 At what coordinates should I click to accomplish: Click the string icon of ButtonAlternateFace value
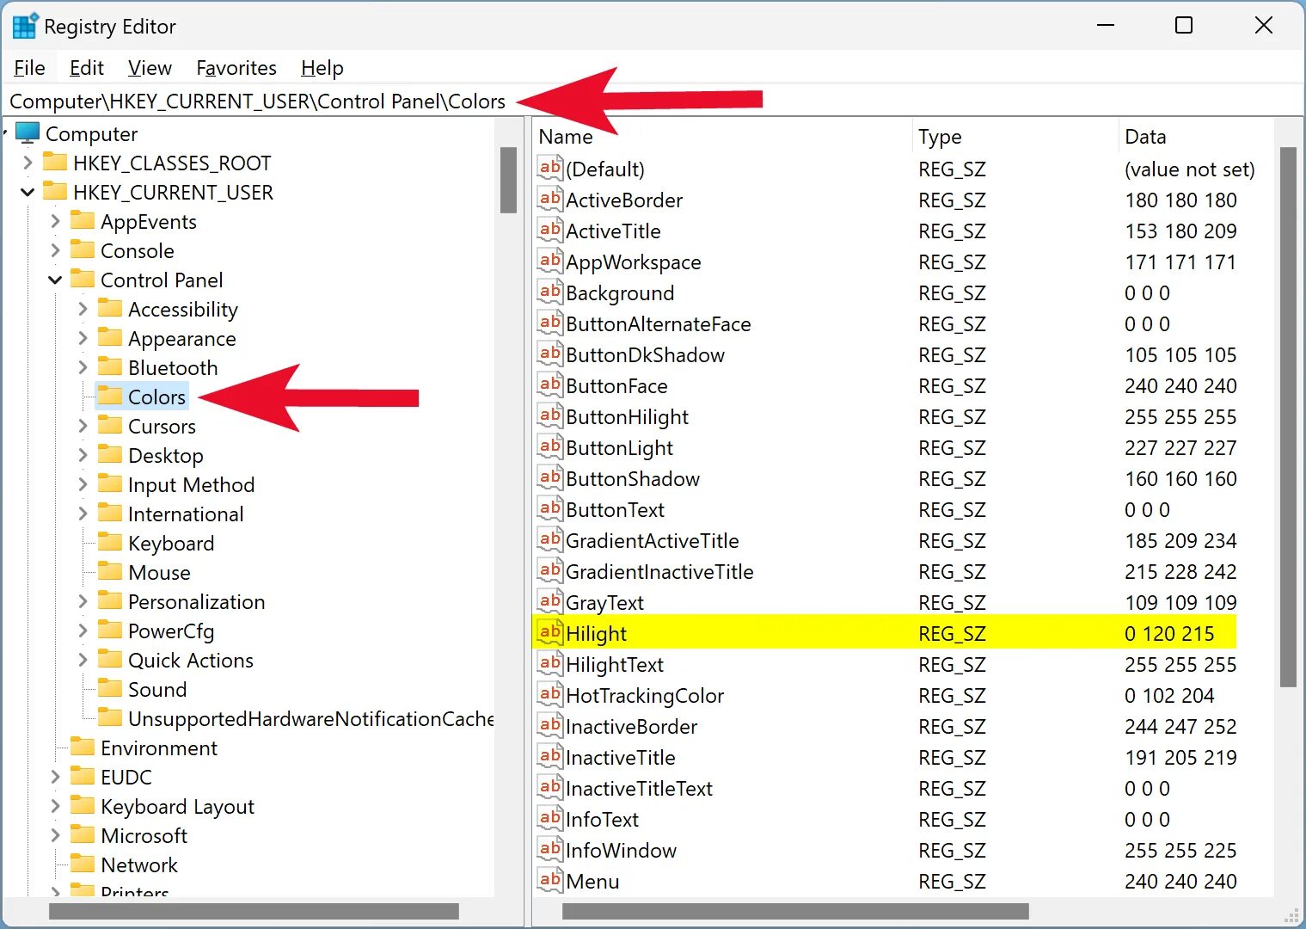tap(550, 323)
